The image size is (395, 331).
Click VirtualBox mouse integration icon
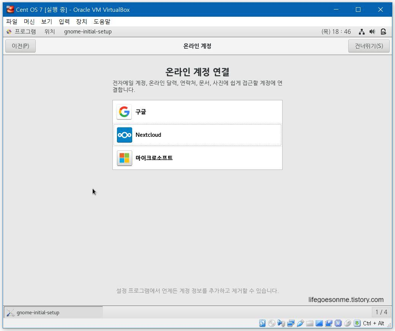tap(348, 323)
